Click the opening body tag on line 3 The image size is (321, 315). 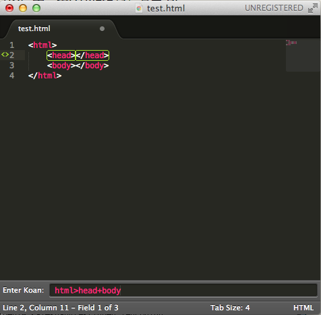[x=61, y=66]
